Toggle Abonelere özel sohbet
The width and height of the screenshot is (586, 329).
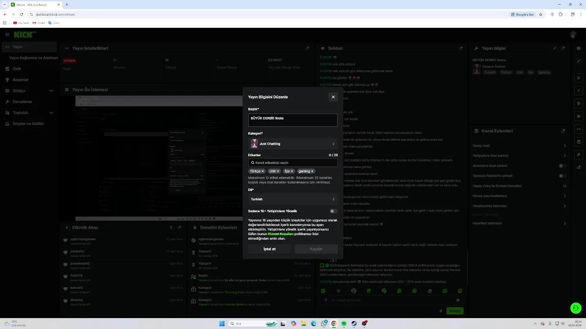tap(563, 166)
